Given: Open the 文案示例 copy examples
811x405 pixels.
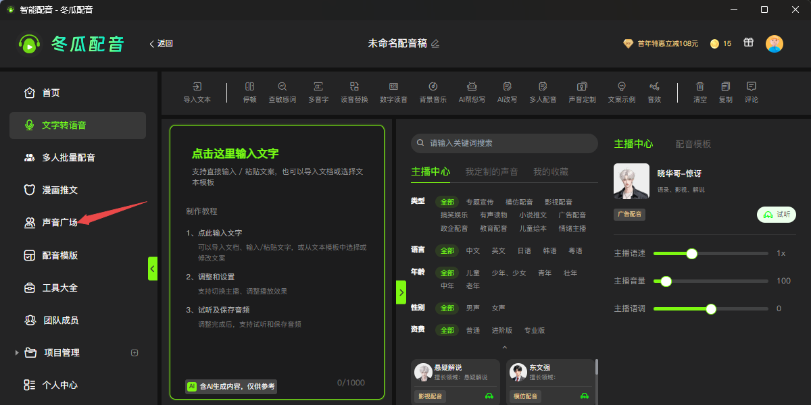Looking at the screenshot, I should click(622, 92).
